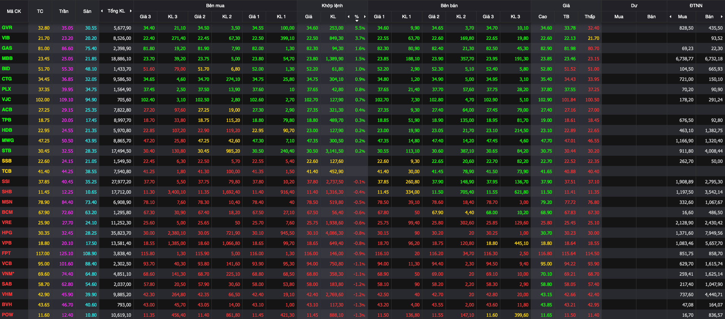The image size is (725, 319).
Task: Click the Tổng KL column header
Action: click(x=116, y=11)
